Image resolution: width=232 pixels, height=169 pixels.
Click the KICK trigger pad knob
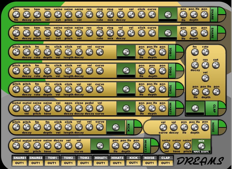pyautogui.click(x=115, y=127)
